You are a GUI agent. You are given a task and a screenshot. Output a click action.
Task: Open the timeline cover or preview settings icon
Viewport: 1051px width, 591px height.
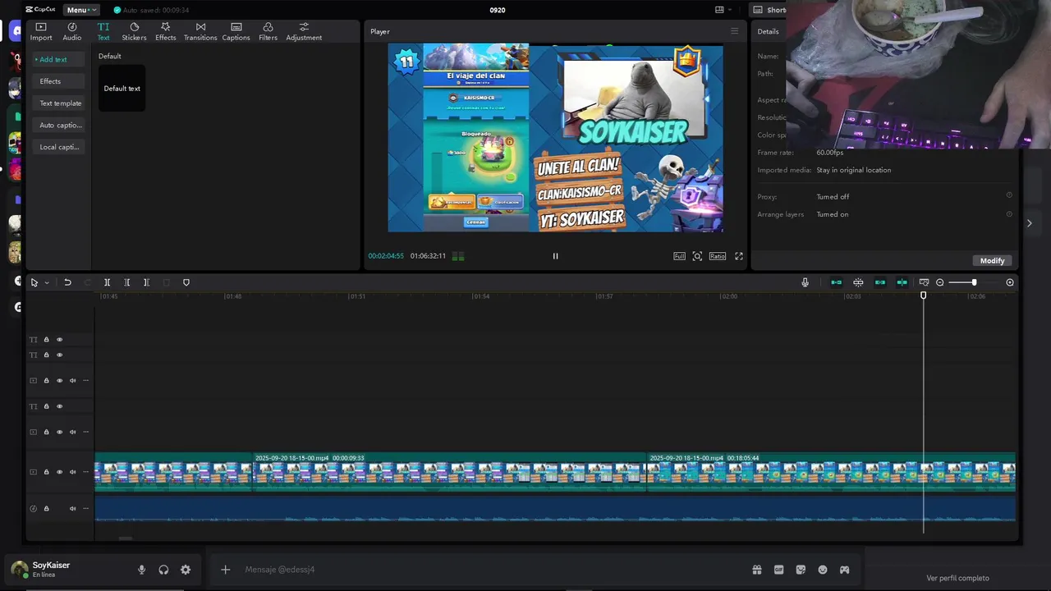pyautogui.click(x=924, y=282)
